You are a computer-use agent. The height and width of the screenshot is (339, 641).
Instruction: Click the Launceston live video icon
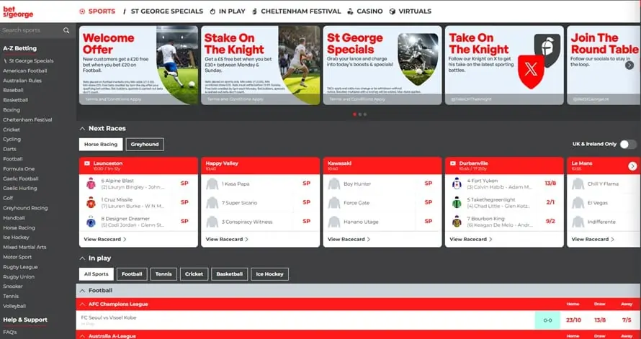coord(86,163)
